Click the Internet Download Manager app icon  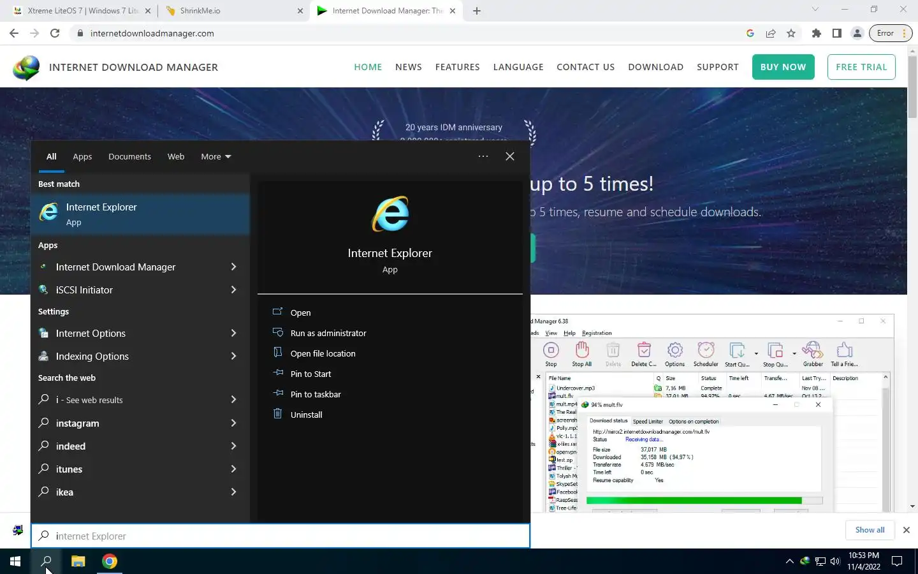coord(43,267)
